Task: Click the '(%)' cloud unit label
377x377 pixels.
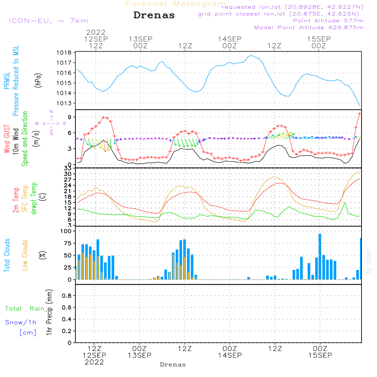Action: coord(42,255)
